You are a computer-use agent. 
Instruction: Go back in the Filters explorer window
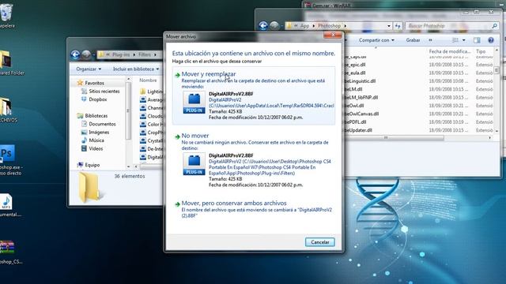(75, 54)
